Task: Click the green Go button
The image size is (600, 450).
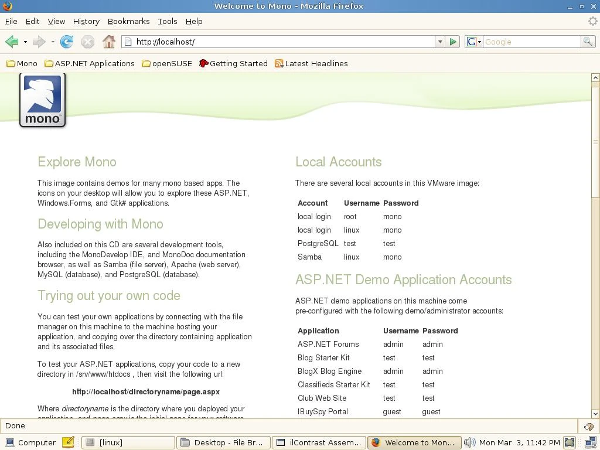Action: click(453, 42)
